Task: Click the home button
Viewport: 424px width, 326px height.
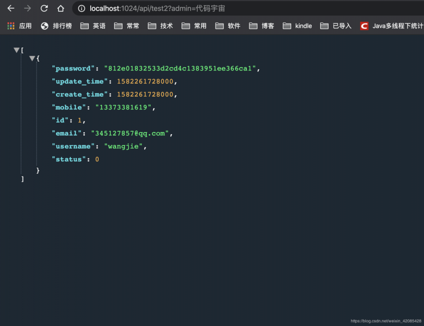Action: [x=61, y=8]
